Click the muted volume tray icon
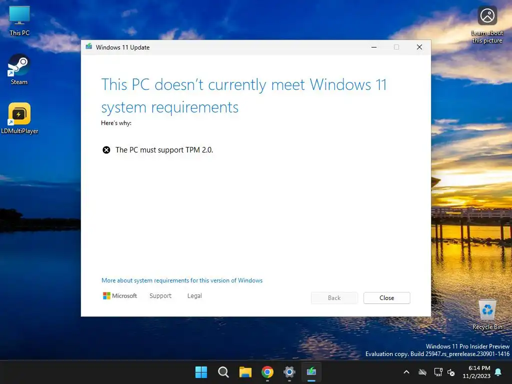The image size is (512, 384). coord(451,372)
